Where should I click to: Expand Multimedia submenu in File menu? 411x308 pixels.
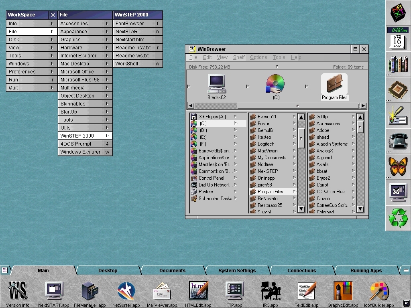[x=85, y=88]
